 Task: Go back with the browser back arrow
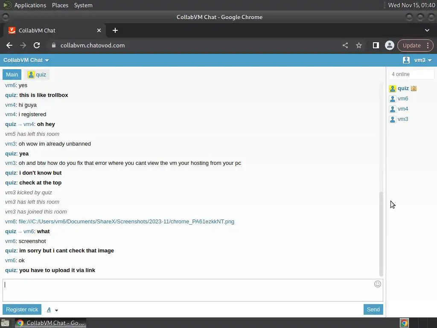coord(9,45)
